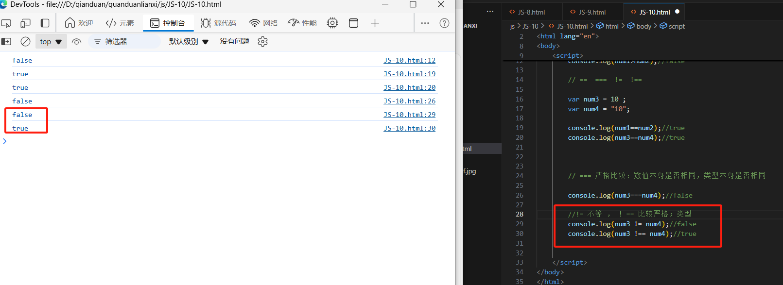The image size is (783, 285).
Task: Add a new DevTools tool tab
Action: [375, 23]
